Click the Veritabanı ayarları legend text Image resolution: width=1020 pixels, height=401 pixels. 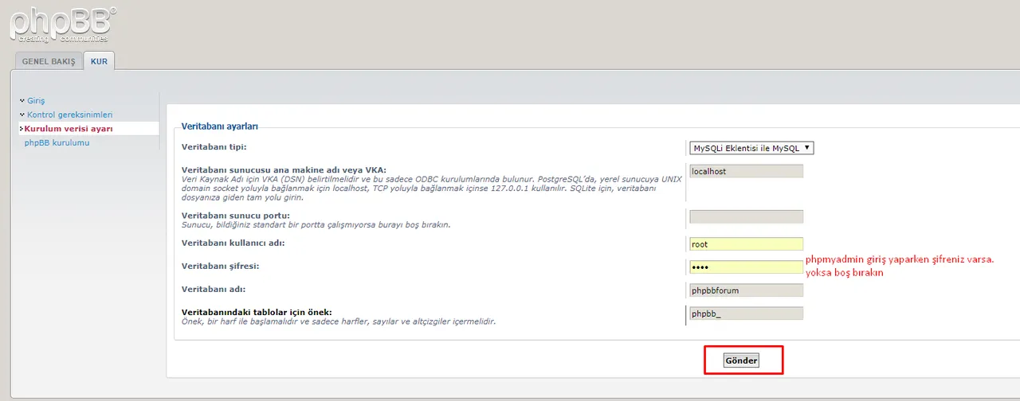pos(220,127)
